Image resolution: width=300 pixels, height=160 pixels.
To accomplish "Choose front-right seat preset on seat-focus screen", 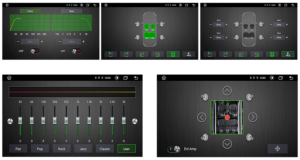I will point(126,54).
